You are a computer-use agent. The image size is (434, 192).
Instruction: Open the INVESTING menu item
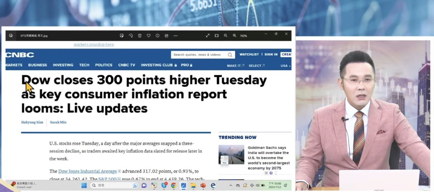click(63, 65)
